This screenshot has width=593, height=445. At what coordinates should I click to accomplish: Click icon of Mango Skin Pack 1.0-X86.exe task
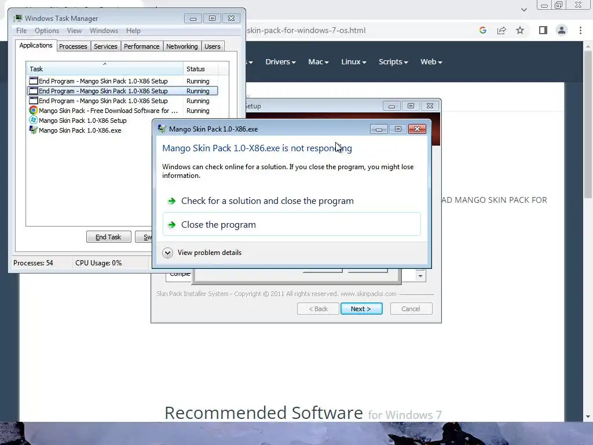pyautogui.click(x=33, y=130)
